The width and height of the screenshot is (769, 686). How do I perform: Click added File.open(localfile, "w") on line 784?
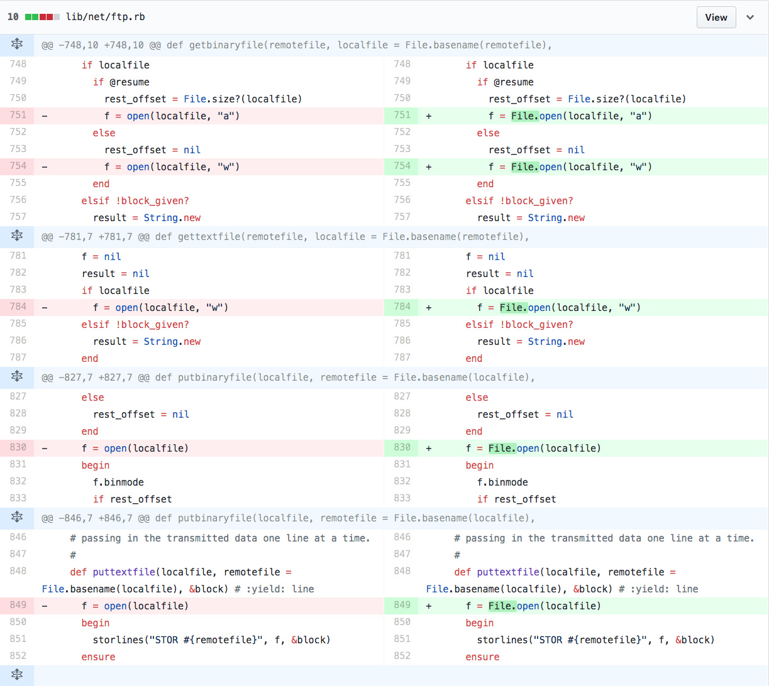(x=570, y=307)
